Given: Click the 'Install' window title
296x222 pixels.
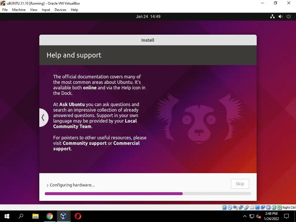Looking at the screenshot, I should coord(148,40).
